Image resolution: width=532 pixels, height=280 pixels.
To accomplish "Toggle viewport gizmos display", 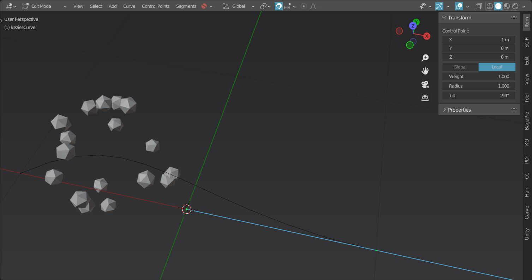I will coord(439,6).
